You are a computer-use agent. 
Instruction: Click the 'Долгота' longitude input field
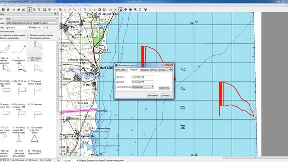coord(143,82)
